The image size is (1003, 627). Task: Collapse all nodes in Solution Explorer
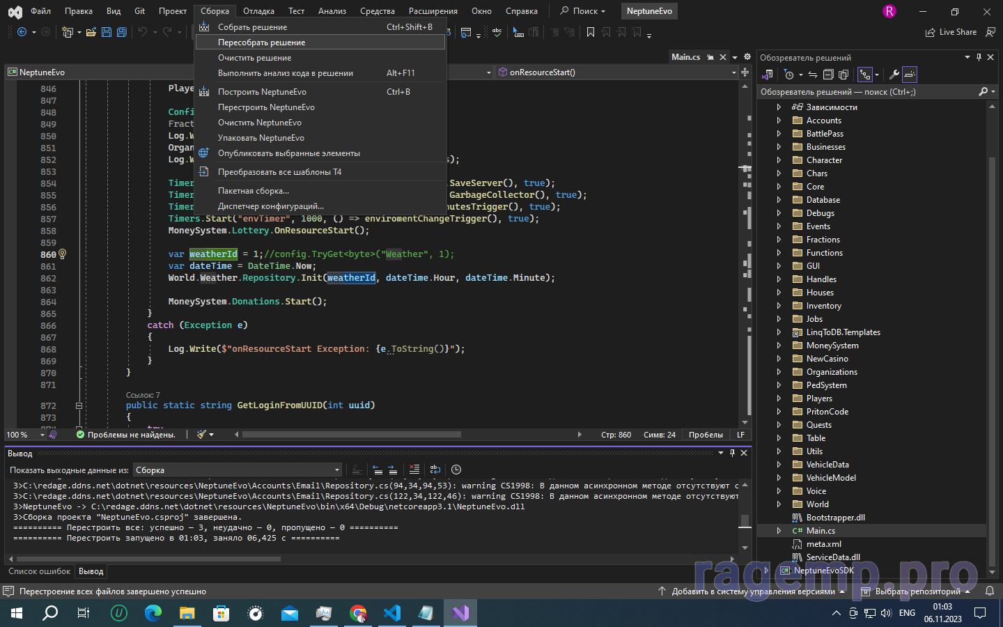click(828, 75)
